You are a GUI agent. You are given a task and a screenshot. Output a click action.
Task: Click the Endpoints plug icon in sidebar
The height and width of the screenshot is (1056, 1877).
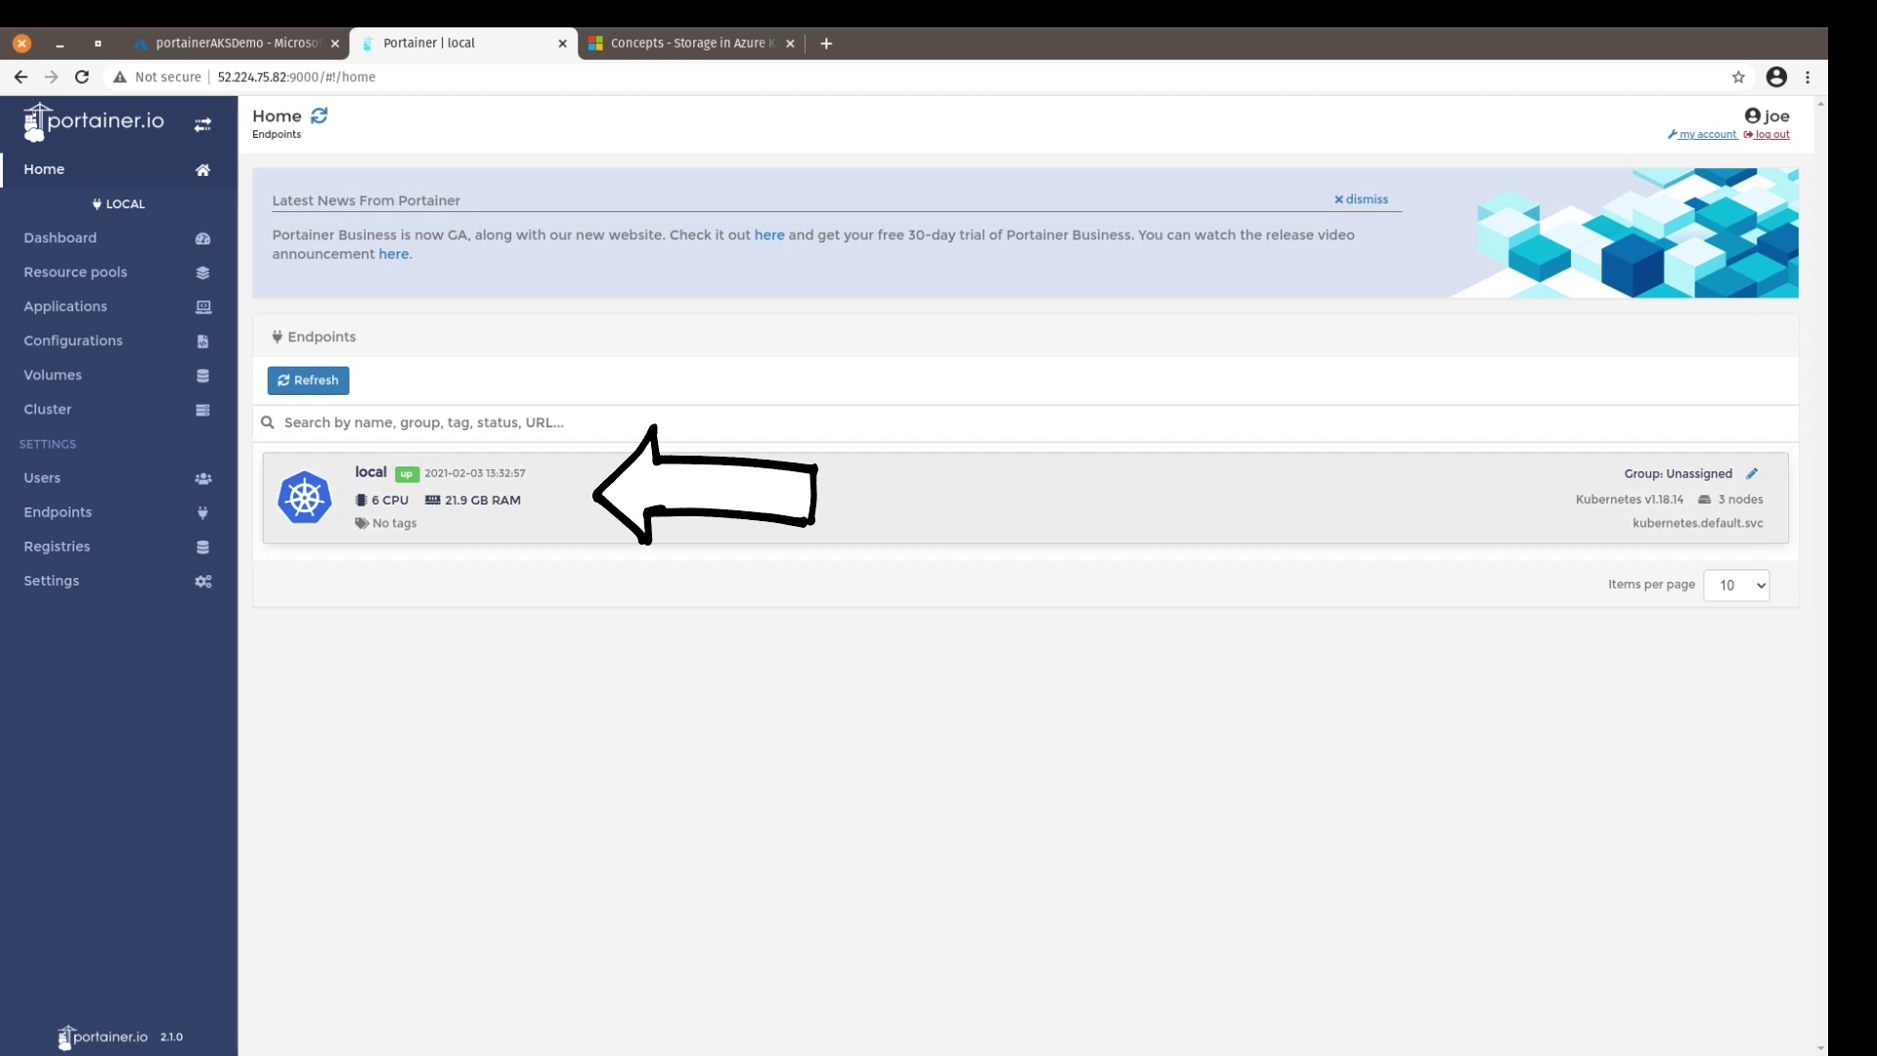pos(202,512)
